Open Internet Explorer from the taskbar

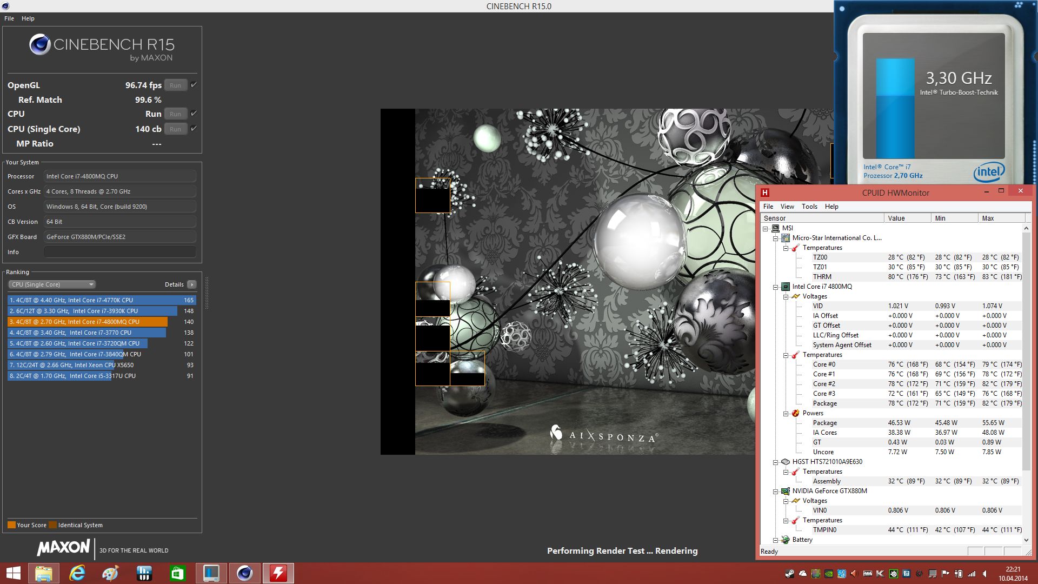coord(77,573)
